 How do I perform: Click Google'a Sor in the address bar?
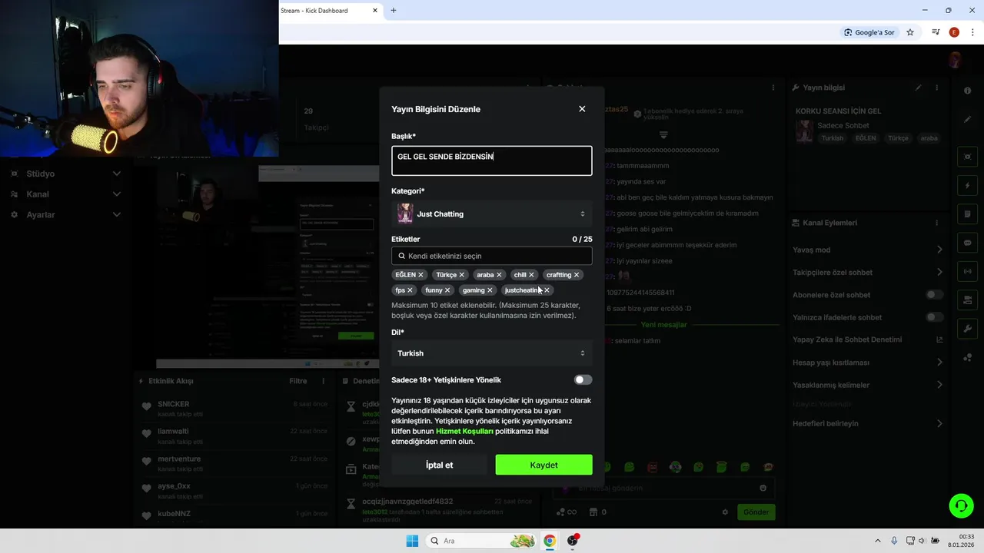tap(869, 32)
